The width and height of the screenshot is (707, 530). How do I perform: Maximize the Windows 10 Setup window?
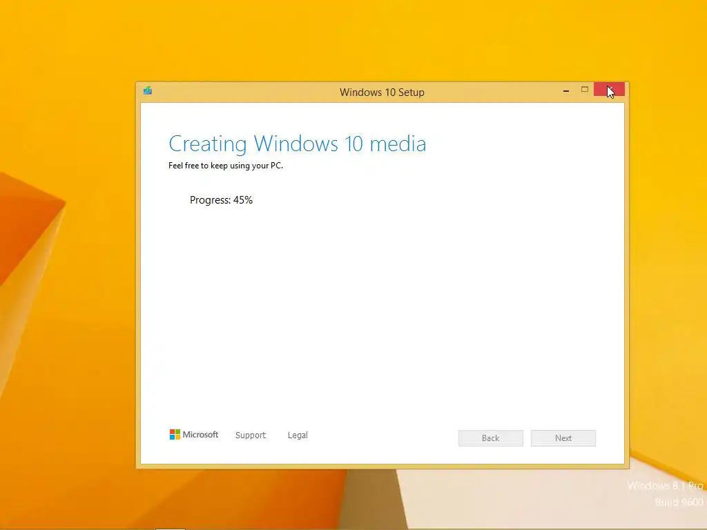click(x=584, y=90)
